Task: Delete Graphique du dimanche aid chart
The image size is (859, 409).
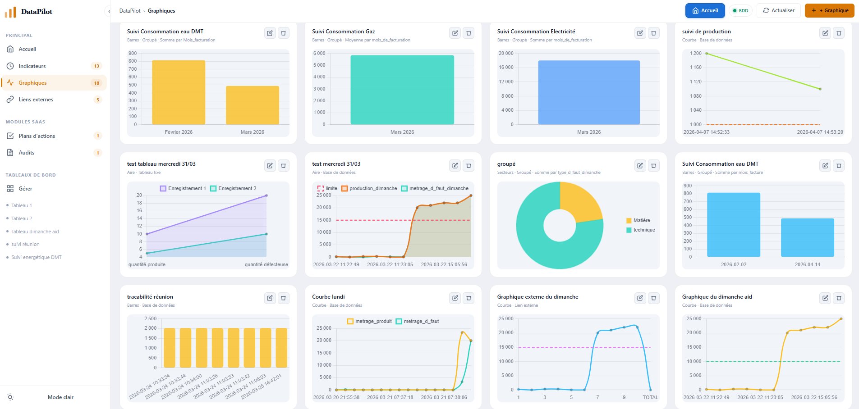Action: (x=839, y=298)
